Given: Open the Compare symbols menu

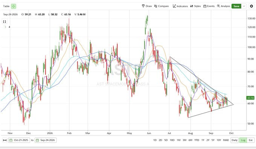Looking at the screenshot, I should 162,6.
